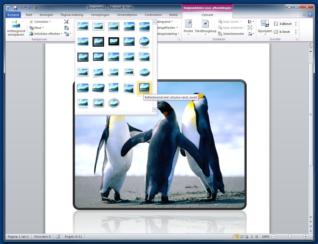Image resolution: width=318 pixels, height=244 pixels.
Task: Click the 'Woorden: 0' word count
Action: pos(42,237)
